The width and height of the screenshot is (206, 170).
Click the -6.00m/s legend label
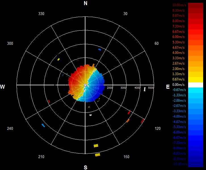point(179,132)
